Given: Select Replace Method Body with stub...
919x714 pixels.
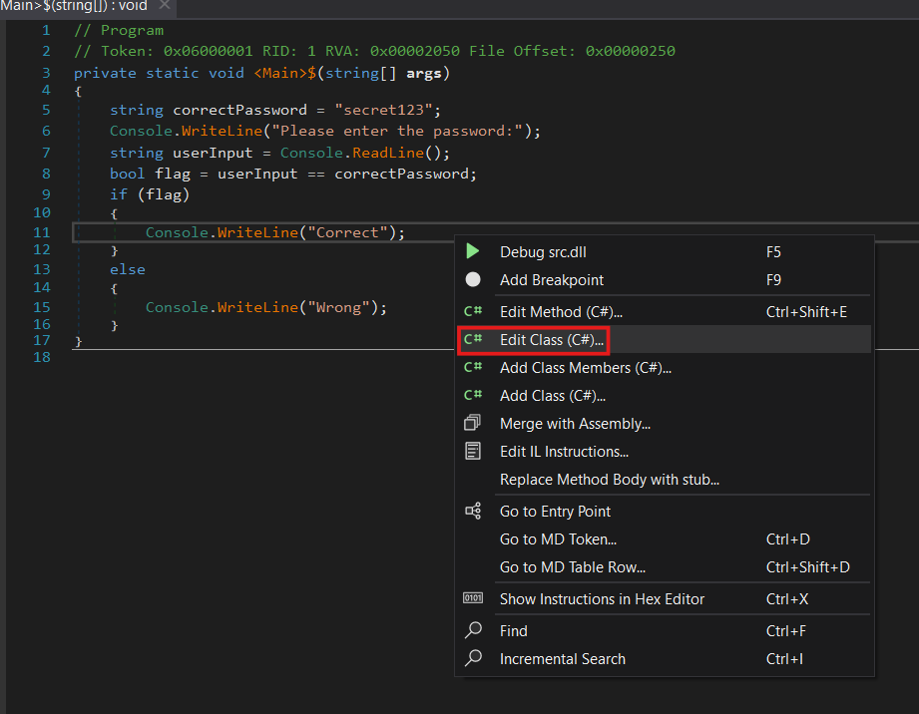Looking at the screenshot, I should 664,480.
